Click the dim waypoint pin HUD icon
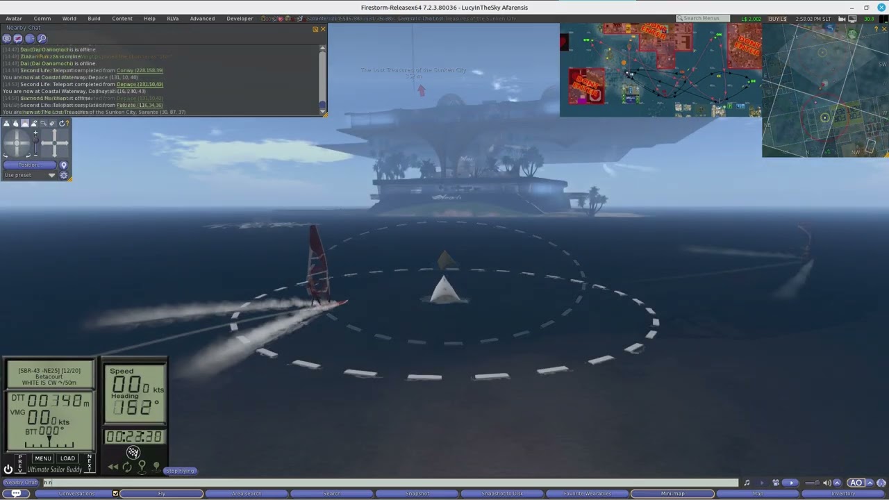Image resolution: width=889 pixels, height=500 pixels. tap(156, 467)
